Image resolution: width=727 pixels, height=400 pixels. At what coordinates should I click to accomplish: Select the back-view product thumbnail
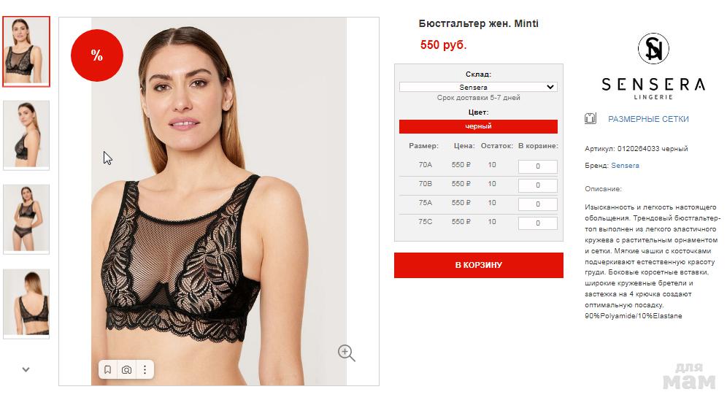point(26,304)
